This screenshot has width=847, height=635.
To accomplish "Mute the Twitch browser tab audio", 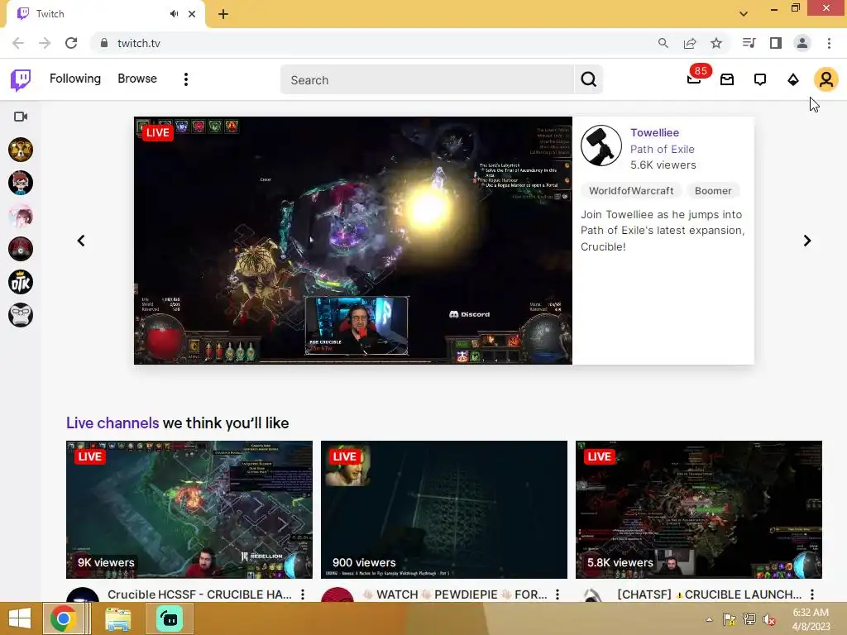I will (x=174, y=14).
